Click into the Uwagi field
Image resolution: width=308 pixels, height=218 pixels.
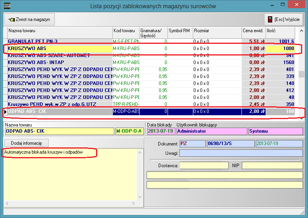coord(241,153)
